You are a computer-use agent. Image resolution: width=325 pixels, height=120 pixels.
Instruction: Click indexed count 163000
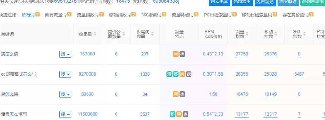click(x=87, y=54)
